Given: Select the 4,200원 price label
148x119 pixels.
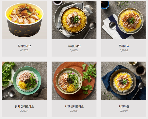Looking at the screenshot, I should click(x=24, y=50).
